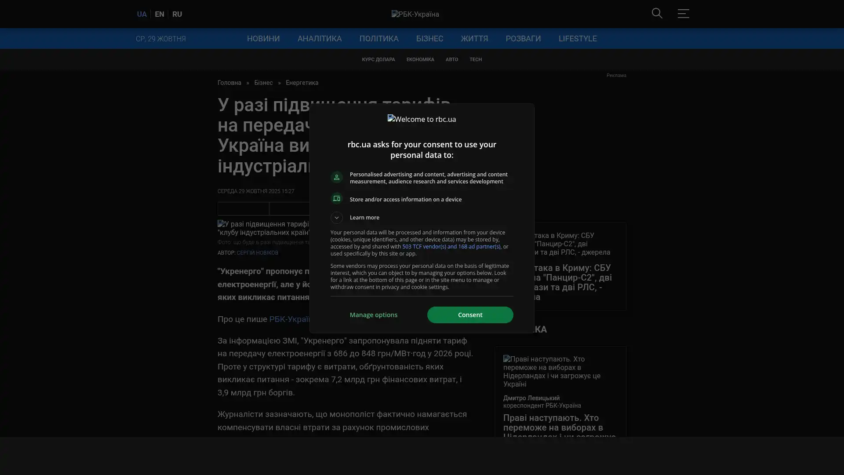Open the КУРС ДОЛАРА submenu link

click(x=378, y=59)
